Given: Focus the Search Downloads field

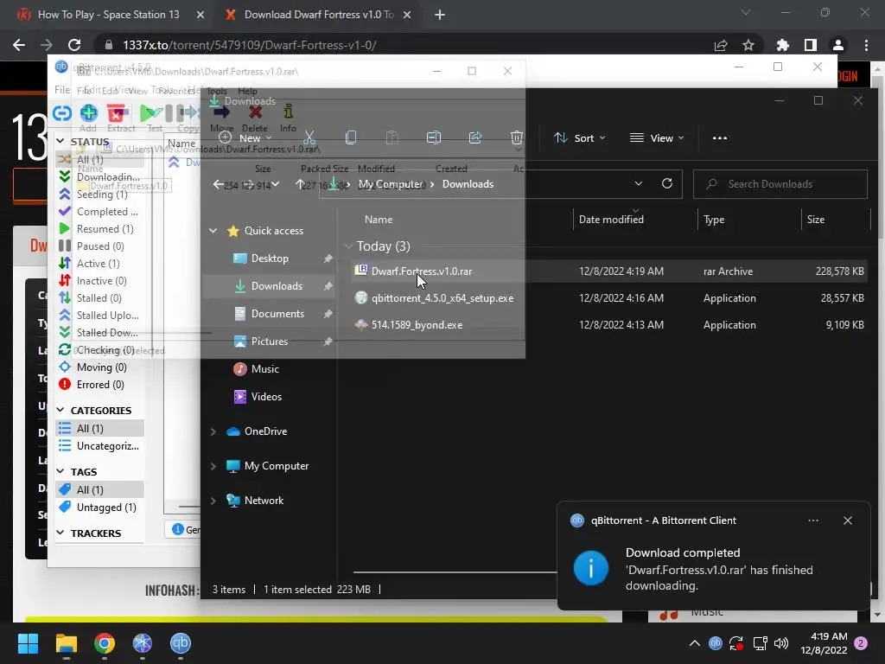Looking at the screenshot, I should (x=780, y=184).
